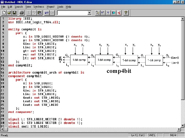Click horizontal scrollbar left arrow

(x=2, y=129)
